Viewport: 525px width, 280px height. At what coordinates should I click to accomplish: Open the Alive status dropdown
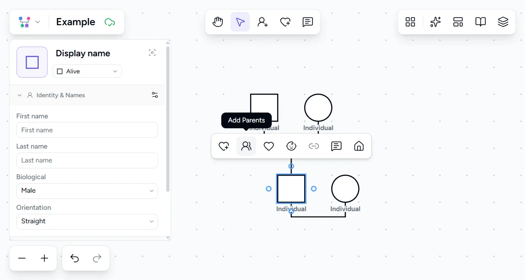click(87, 71)
